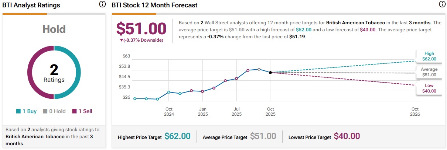
Task: Select the Average $51.00 forecast label
Action: [429, 72]
